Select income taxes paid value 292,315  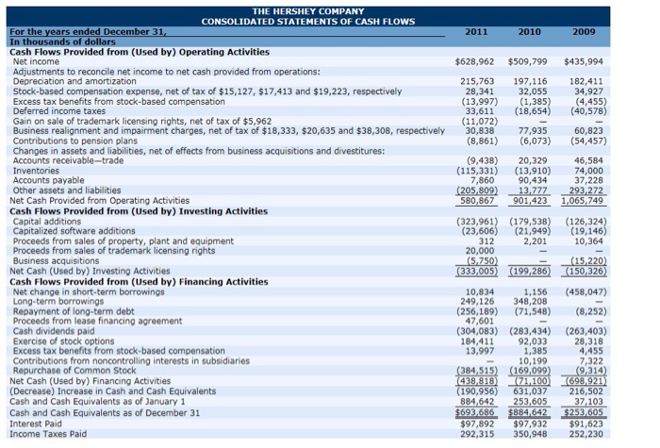pos(477,434)
